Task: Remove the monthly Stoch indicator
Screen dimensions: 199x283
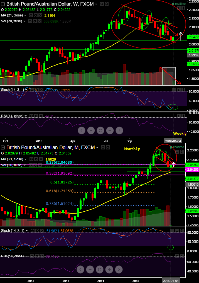Action: 42,231
